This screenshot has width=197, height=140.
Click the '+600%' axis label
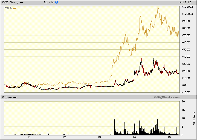click(186, 43)
